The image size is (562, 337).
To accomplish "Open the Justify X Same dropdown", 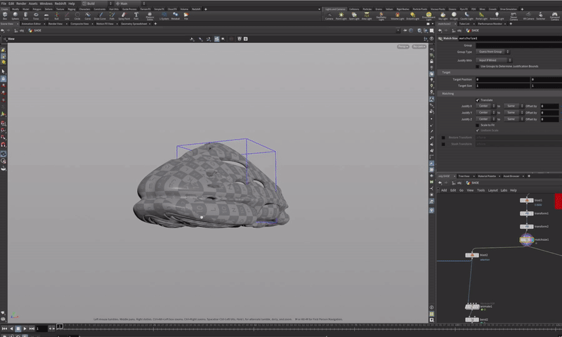I will coord(514,106).
